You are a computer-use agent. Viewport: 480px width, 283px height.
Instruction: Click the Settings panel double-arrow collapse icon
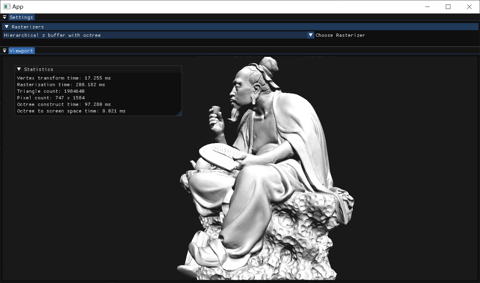pyautogui.click(x=4, y=17)
